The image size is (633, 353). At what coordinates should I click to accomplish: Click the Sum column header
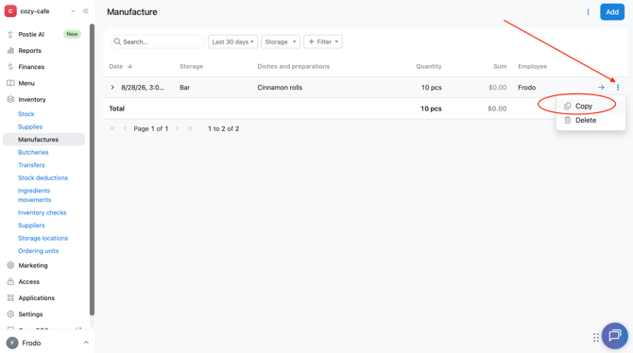coord(500,66)
